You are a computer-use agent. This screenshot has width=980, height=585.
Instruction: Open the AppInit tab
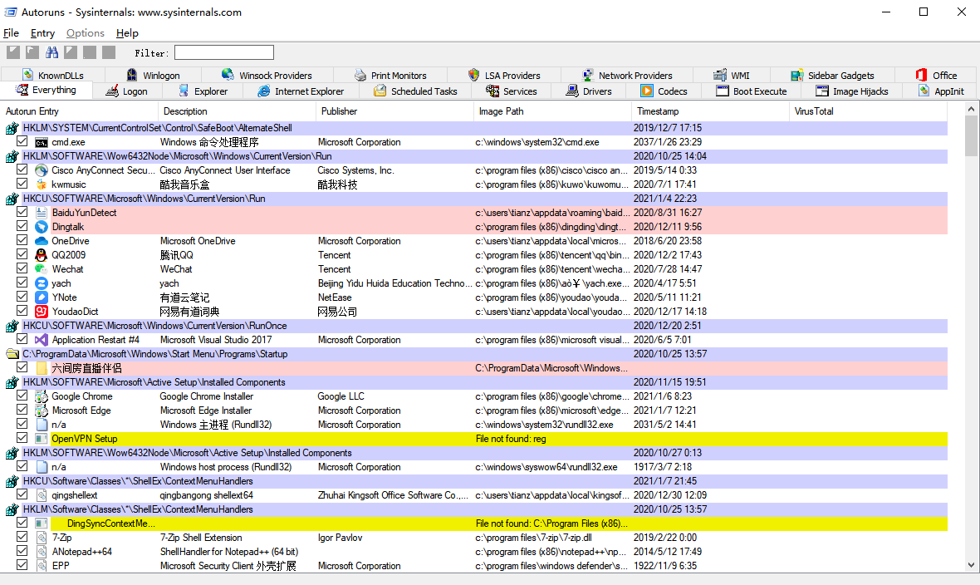point(941,91)
